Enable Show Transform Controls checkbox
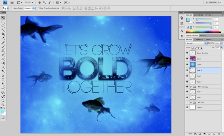This screenshot has width=224, height=136. 38,8
